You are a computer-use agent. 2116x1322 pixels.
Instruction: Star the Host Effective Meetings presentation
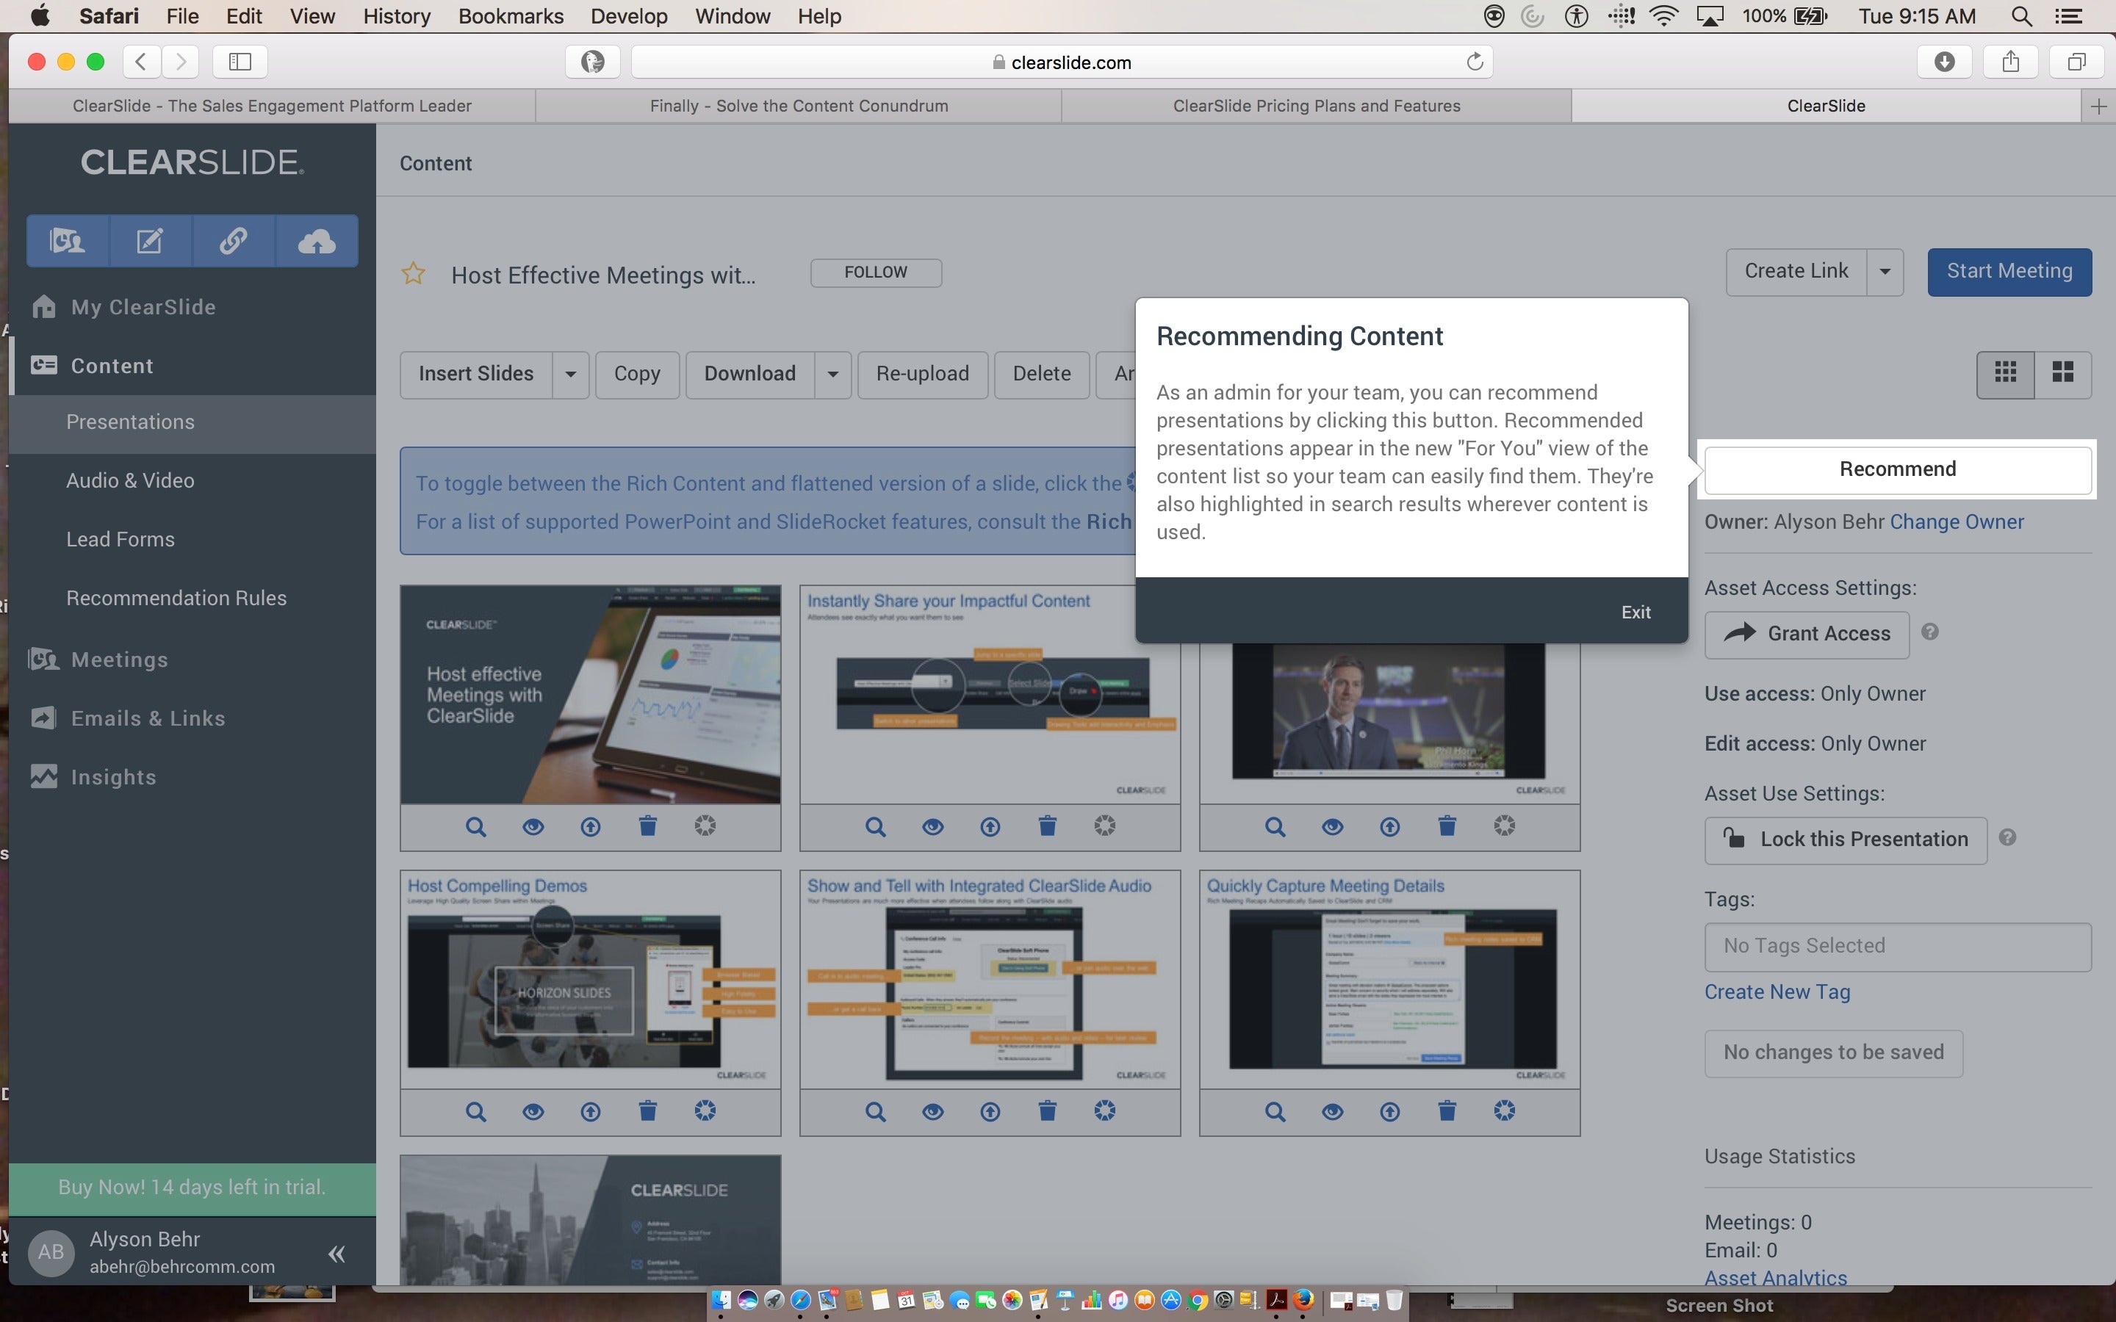tap(413, 274)
